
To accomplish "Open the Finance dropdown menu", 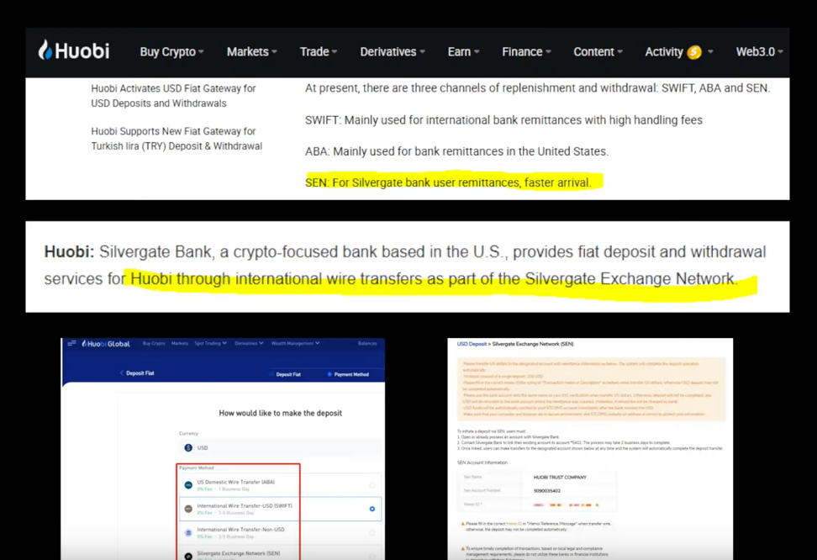I will (x=526, y=51).
